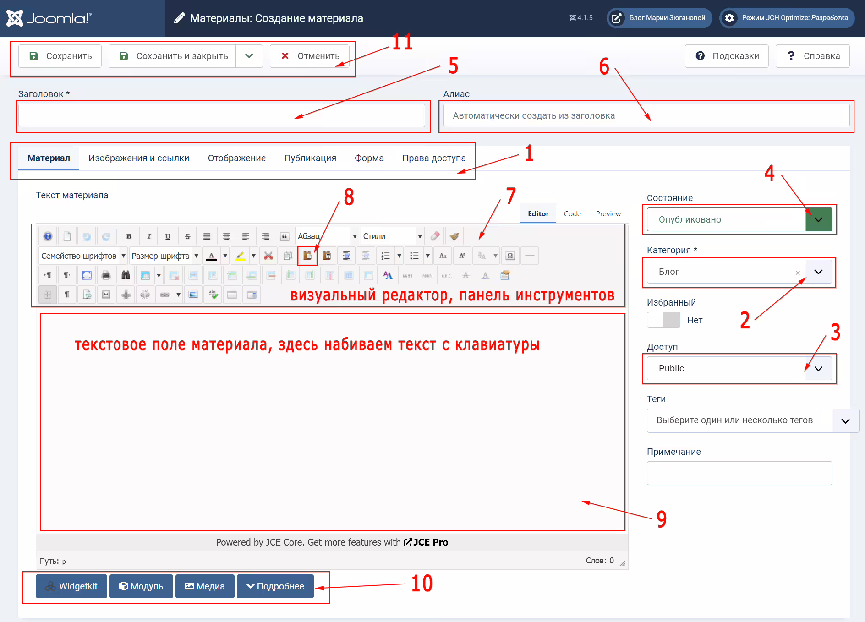Expand the arrow beside Сохранить и закрыть
Viewport: 865px width, 622px height.
point(249,56)
